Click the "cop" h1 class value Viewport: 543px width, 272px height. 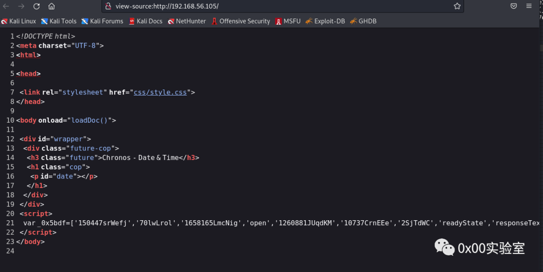click(x=75, y=167)
